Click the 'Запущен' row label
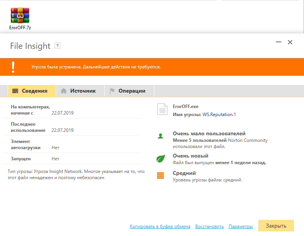This screenshot has height=236, width=304. pos(20,159)
